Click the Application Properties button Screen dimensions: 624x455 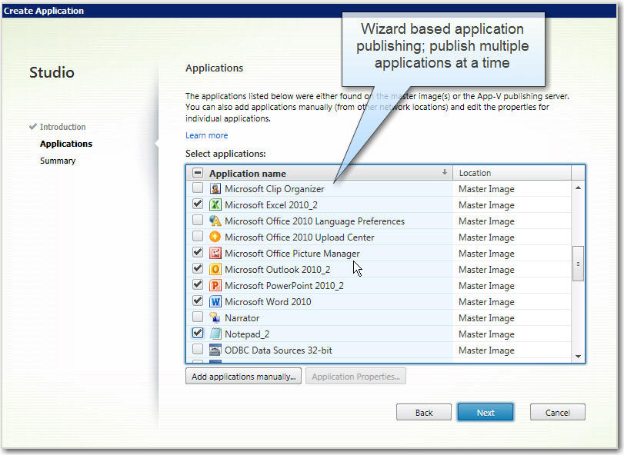355,377
